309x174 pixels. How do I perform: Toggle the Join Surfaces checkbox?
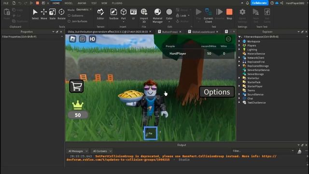[x=69, y=21]
